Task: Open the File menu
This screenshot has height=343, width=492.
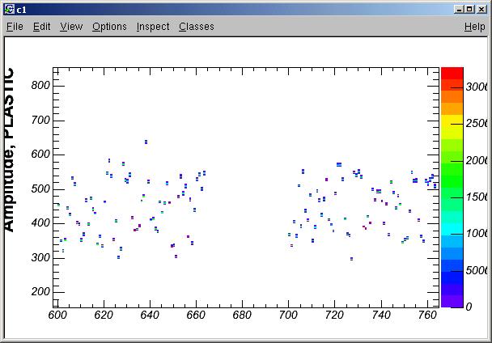Action: (x=15, y=27)
